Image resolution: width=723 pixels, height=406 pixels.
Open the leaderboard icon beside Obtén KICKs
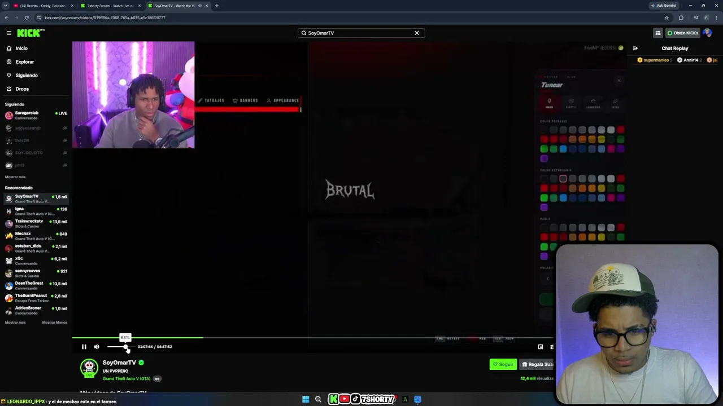coord(657,33)
